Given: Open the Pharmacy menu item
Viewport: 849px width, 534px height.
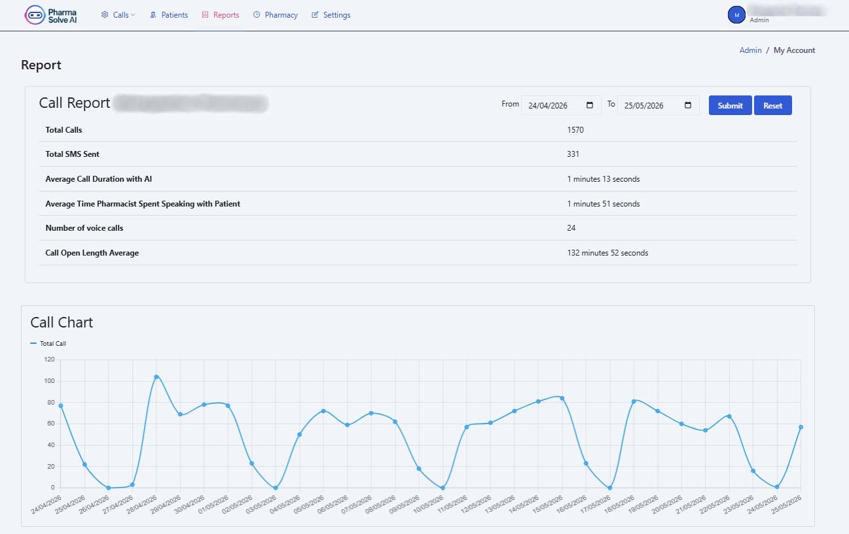Looking at the screenshot, I should [276, 15].
